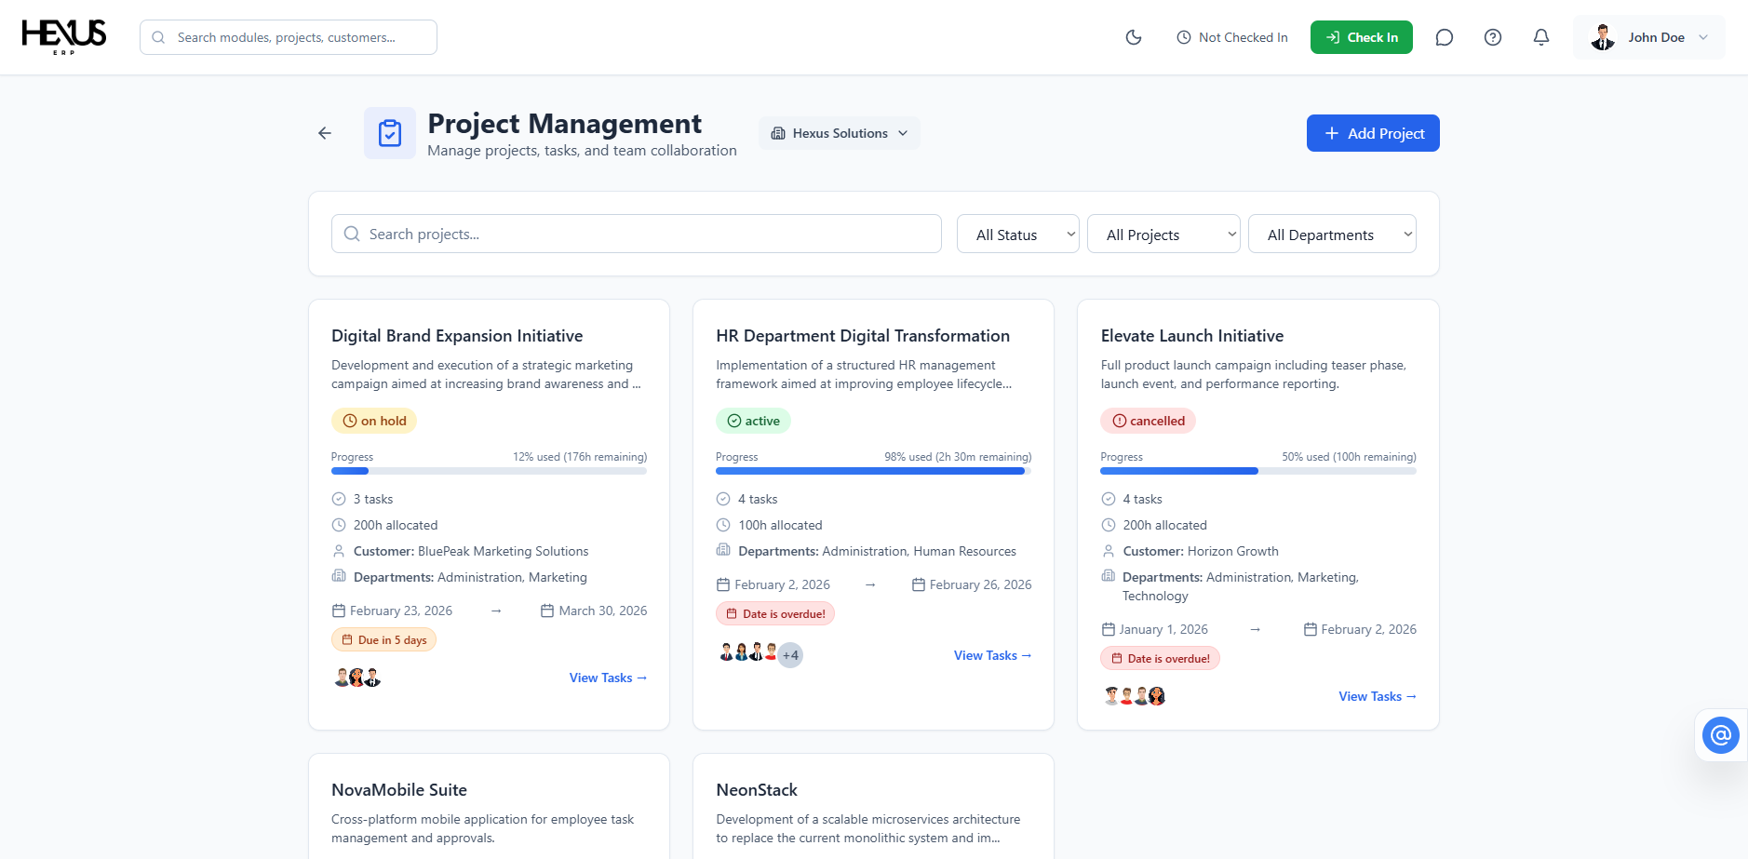Click the 'cancelled' status badge
The height and width of the screenshot is (859, 1748).
click(1148, 421)
